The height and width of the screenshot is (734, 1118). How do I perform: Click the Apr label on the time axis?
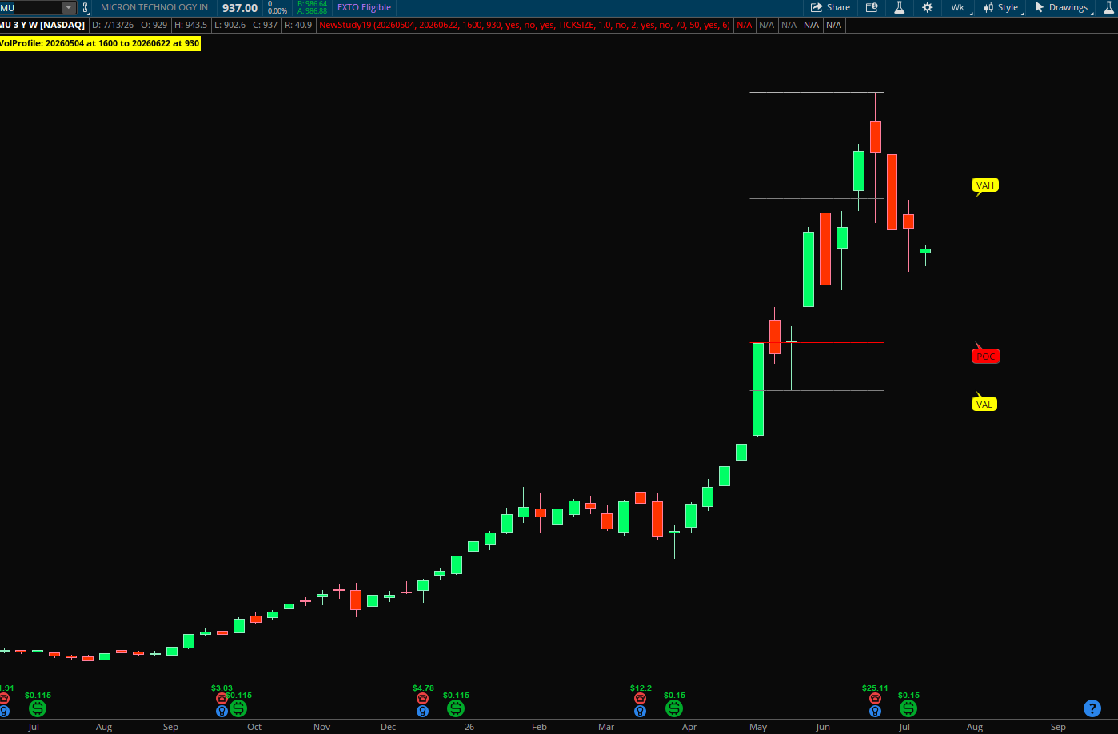coord(689,727)
